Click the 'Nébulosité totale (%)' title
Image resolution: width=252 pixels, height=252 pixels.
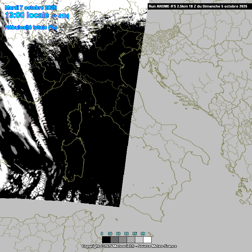31,28
